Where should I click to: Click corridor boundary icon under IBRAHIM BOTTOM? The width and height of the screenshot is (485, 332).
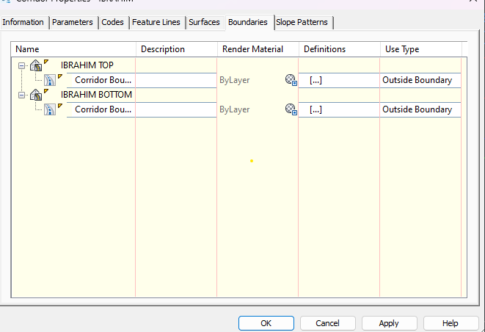click(x=49, y=109)
